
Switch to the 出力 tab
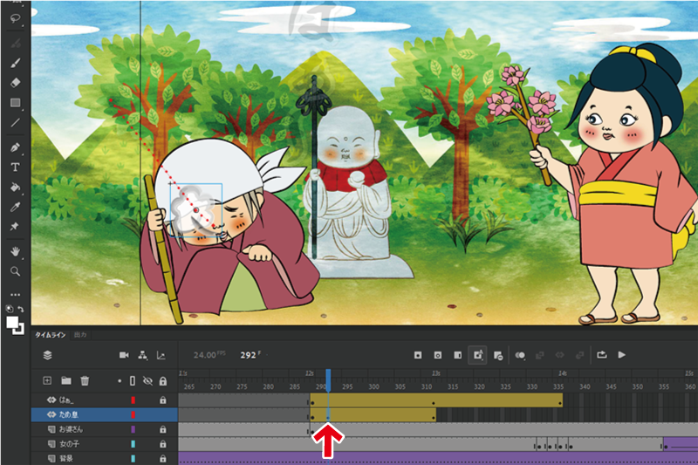coord(80,334)
